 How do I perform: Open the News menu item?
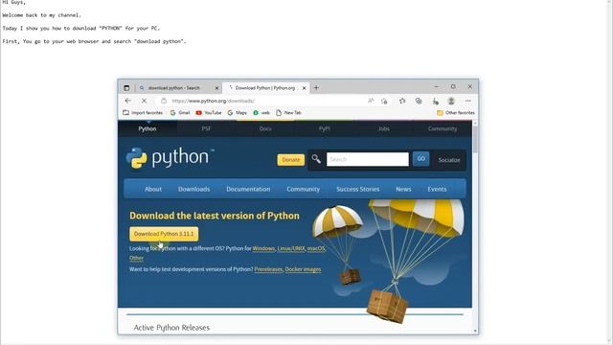pos(403,189)
